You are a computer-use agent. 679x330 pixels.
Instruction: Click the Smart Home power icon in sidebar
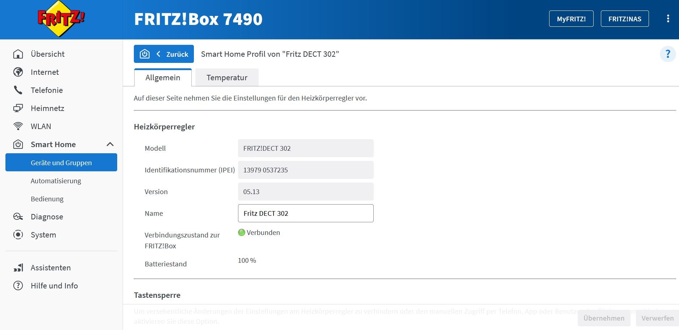[x=18, y=144]
